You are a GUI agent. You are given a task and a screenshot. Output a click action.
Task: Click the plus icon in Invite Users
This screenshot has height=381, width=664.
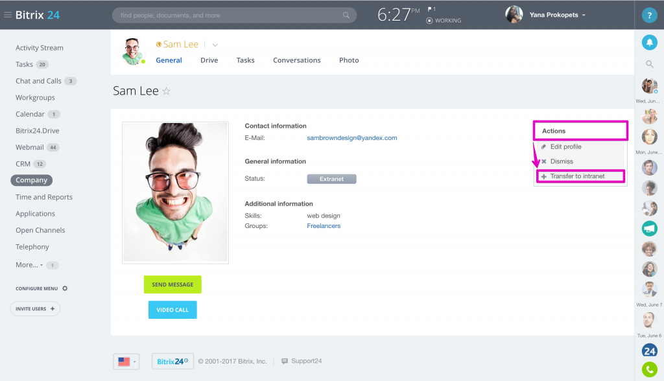[x=53, y=308]
